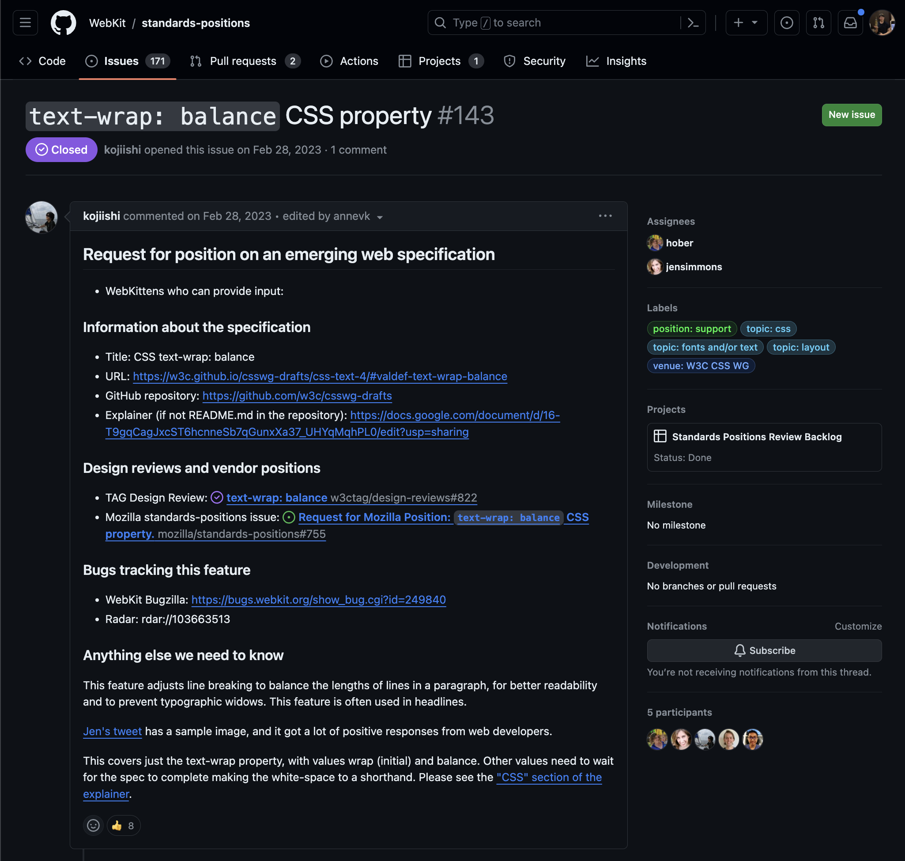Open the comment's three-dot options menu
905x861 pixels.
[605, 216]
